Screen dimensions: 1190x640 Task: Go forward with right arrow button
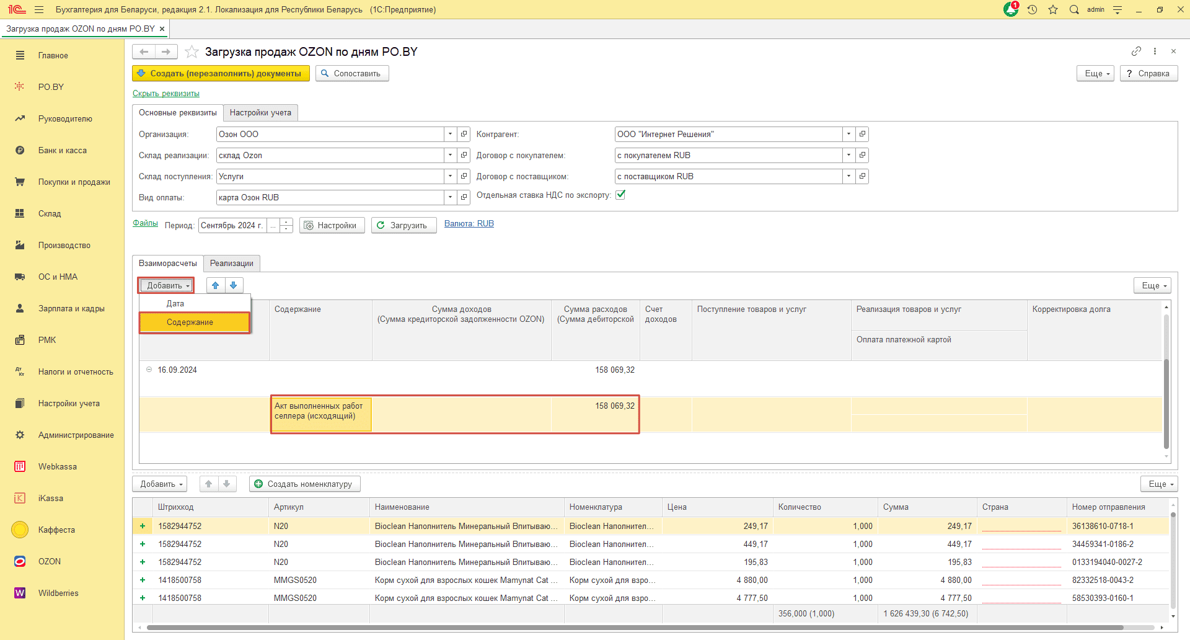tap(166, 51)
